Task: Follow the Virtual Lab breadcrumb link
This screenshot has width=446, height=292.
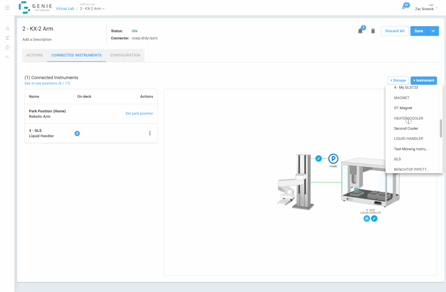Action: point(65,9)
